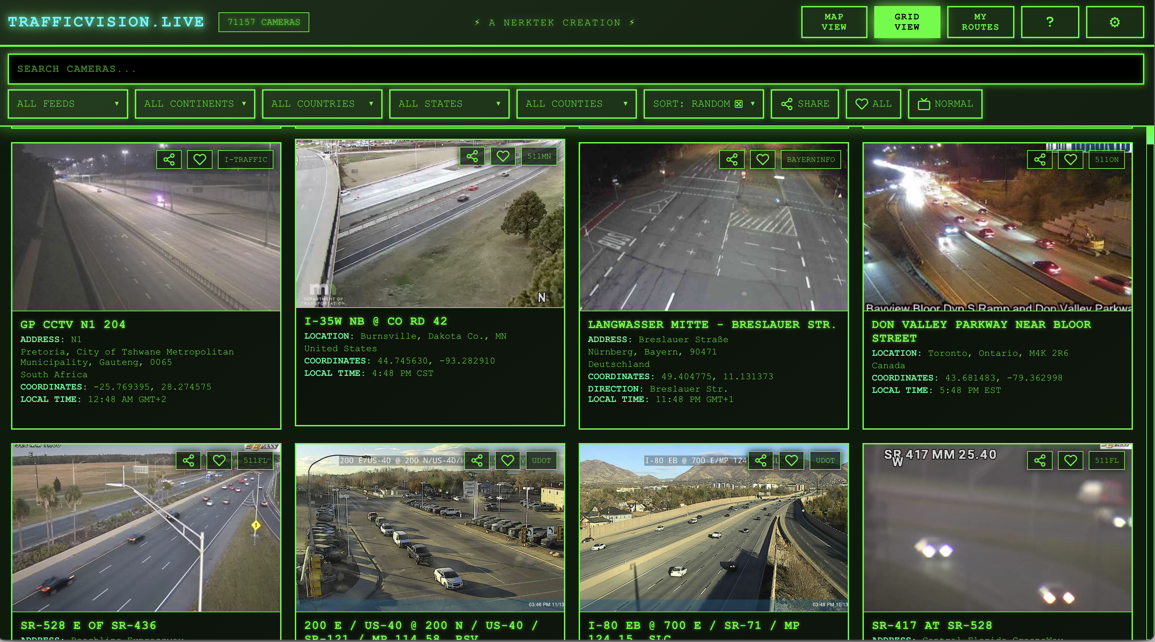Screen dimensions: 1155x642
Task: Expand the ALL STATES selector
Action: [x=449, y=104]
